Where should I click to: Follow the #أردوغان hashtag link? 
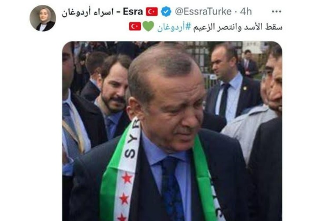[x=174, y=27]
